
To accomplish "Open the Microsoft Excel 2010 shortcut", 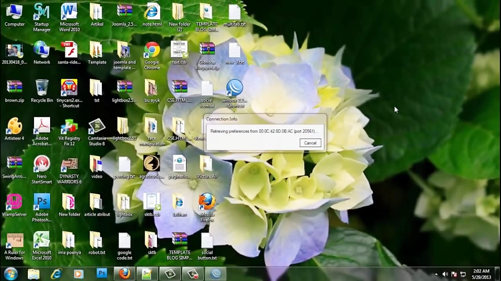I will [x=42, y=240].
